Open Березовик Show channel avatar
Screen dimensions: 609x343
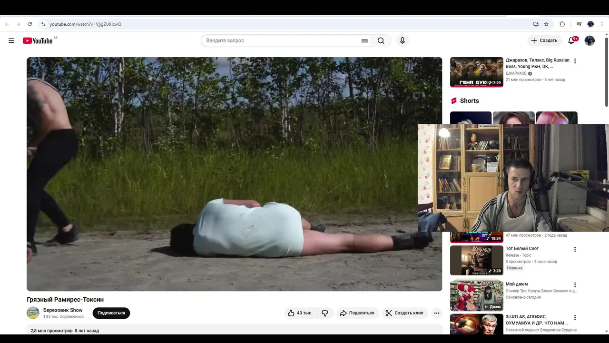pos(33,313)
